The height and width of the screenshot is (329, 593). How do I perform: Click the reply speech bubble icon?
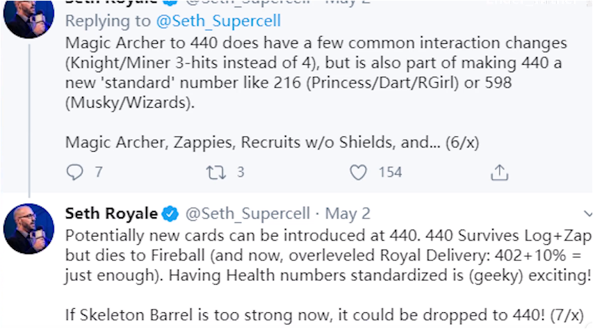click(74, 172)
